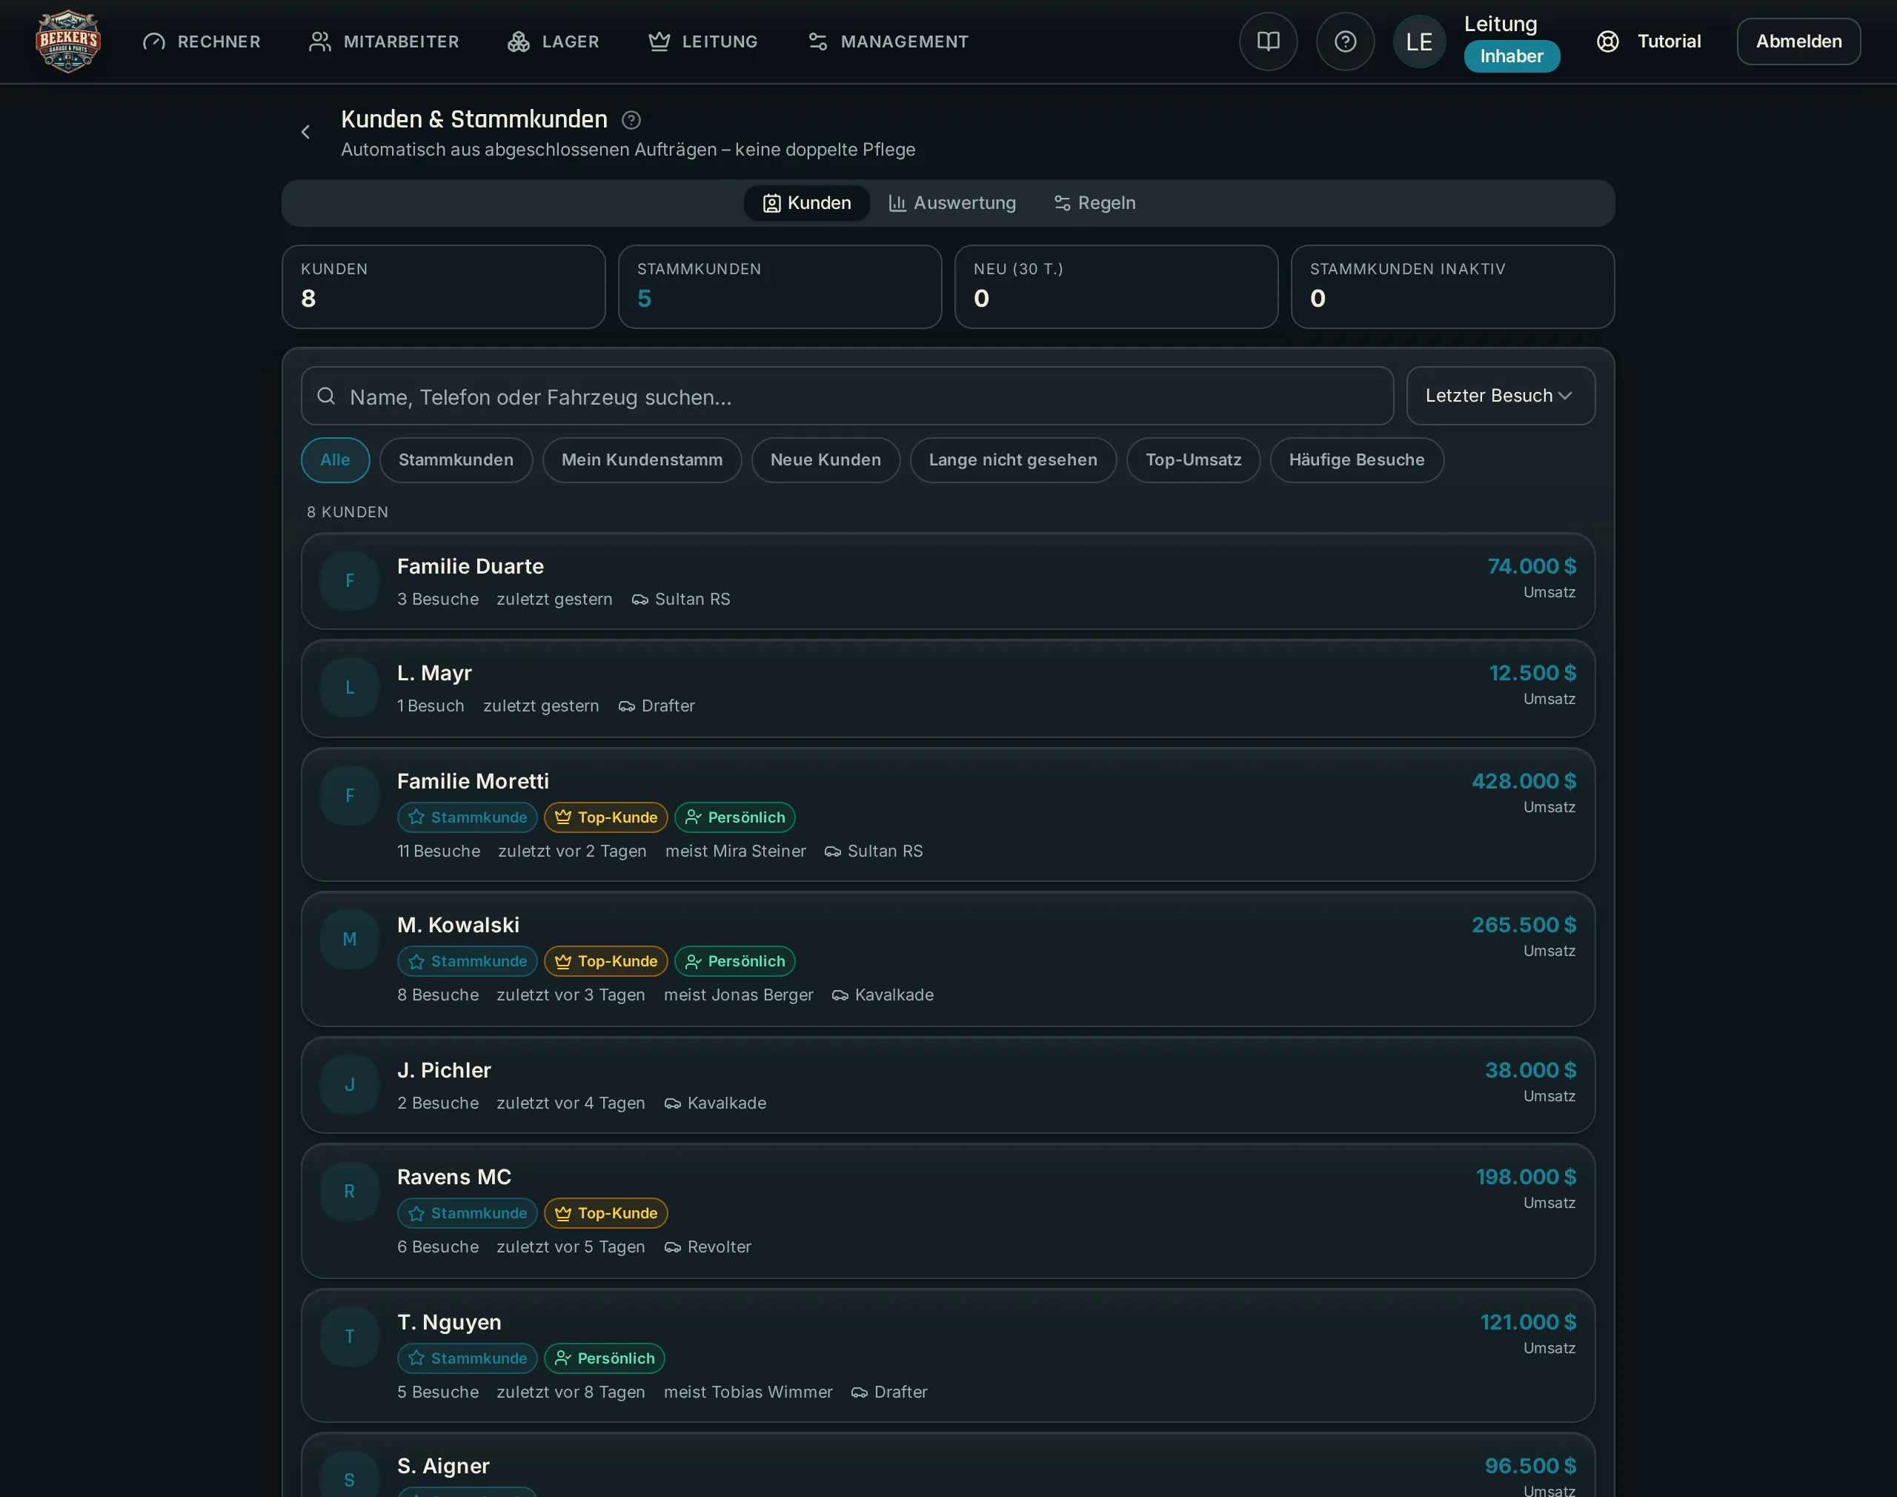This screenshot has height=1497, width=1897.
Task: Click the help question mark icon in header
Action: pyautogui.click(x=1345, y=42)
